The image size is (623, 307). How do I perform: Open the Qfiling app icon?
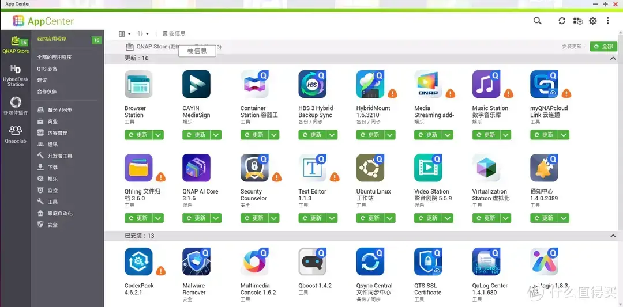(138, 168)
